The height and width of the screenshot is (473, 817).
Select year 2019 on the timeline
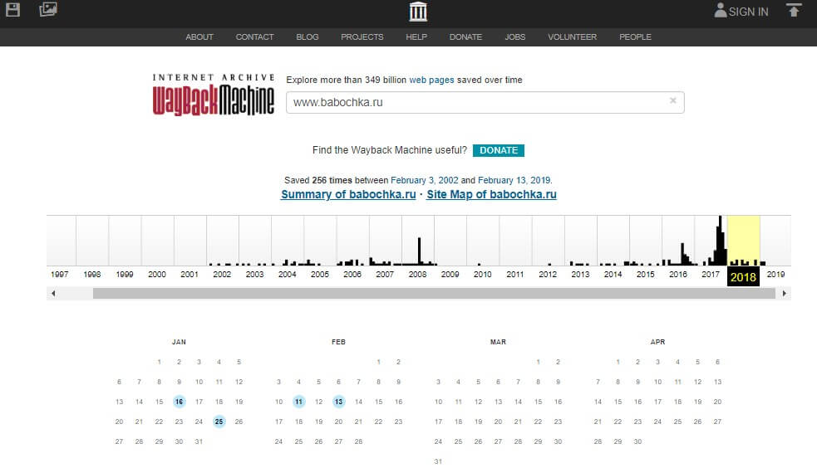775,274
